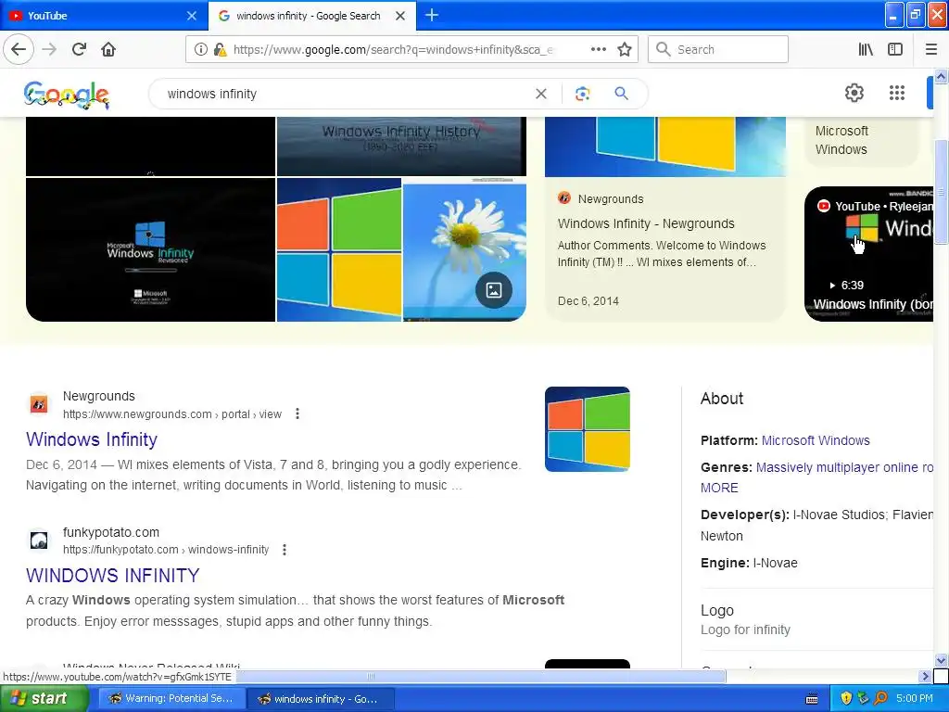Click the magnifier tray icon
Screen dimensions: 949x712
point(881,698)
